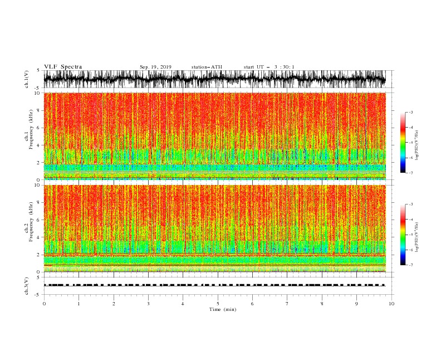Click the time axis tick label "3"
Viewport: 441px width, 341px height.
148,304
